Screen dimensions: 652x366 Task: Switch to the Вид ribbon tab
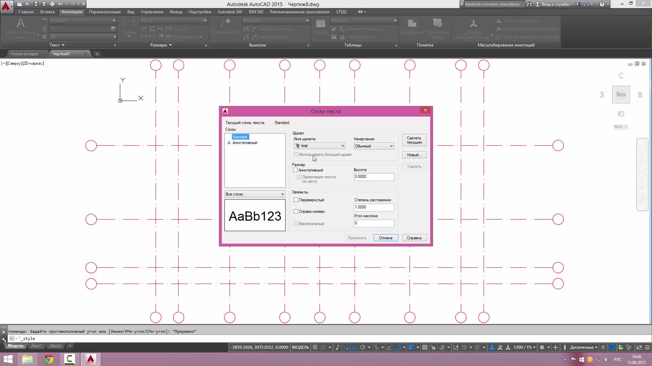(131, 12)
